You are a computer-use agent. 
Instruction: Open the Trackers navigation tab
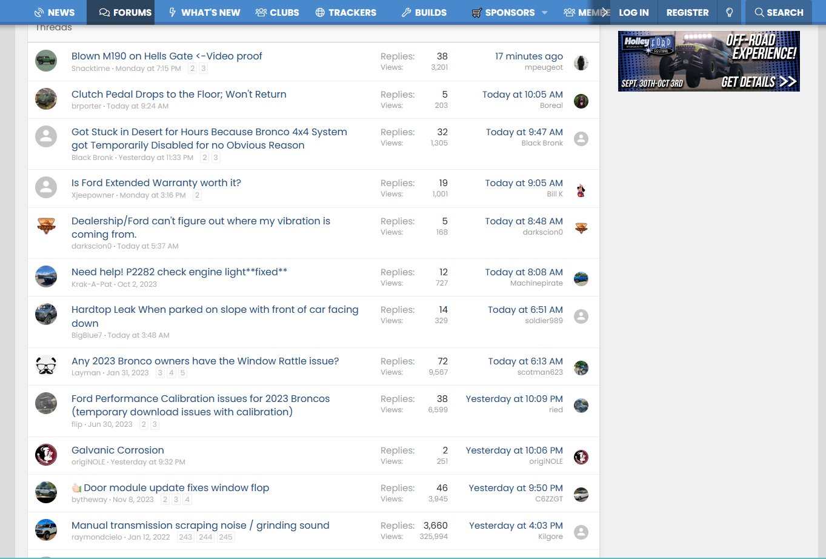(x=346, y=12)
